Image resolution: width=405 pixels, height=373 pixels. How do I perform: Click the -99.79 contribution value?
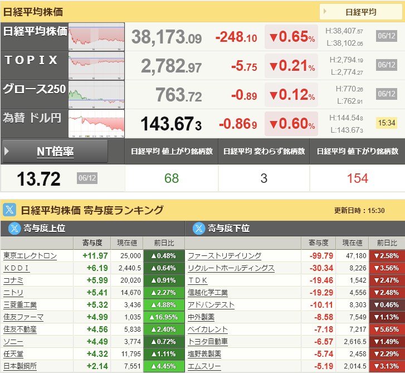click(x=321, y=256)
